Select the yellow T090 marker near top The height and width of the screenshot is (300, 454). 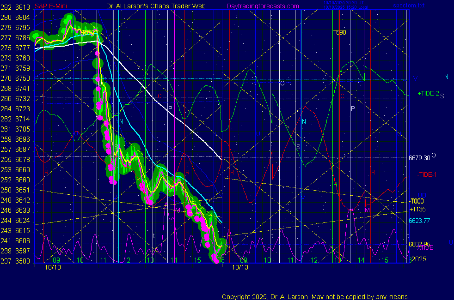pos(339,32)
